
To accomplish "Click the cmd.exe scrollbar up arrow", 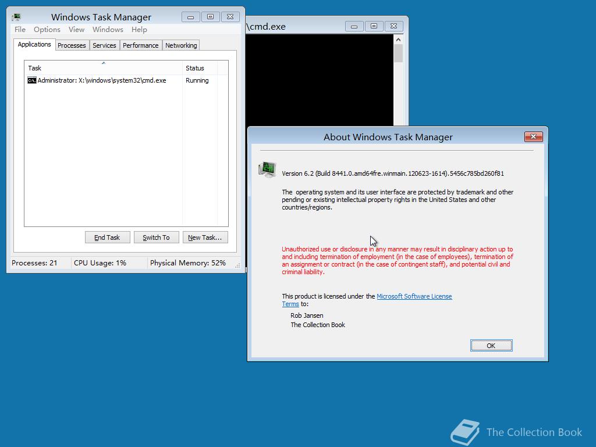I will tap(398, 40).
